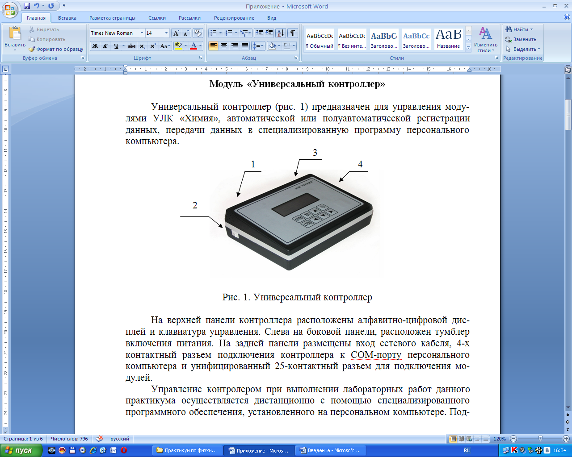
Task: Click the tab stop selector beside the ruler
Action: click(6, 69)
